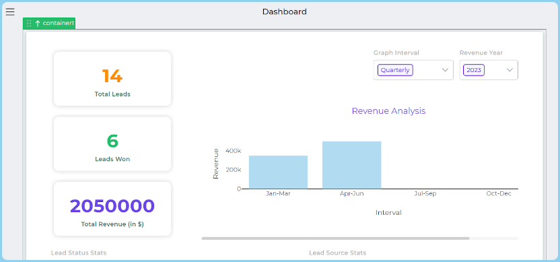Click the Revenue Analysis chart title
This screenshot has height=262, width=560.
pos(388,111)
